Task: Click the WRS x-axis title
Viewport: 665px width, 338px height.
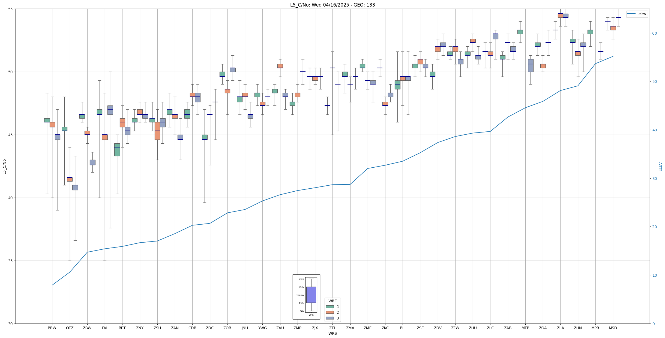Action: coord(332,333)
